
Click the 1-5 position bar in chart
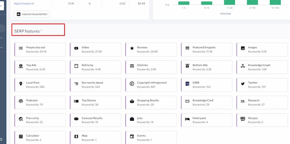click(184, 3)
